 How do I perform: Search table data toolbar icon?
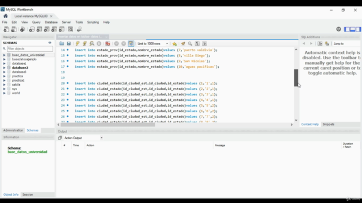[70, 29]
